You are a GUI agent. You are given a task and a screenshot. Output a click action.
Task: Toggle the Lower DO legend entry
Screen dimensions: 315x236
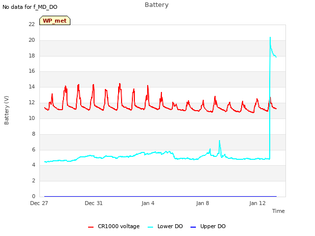click(165, 226)
